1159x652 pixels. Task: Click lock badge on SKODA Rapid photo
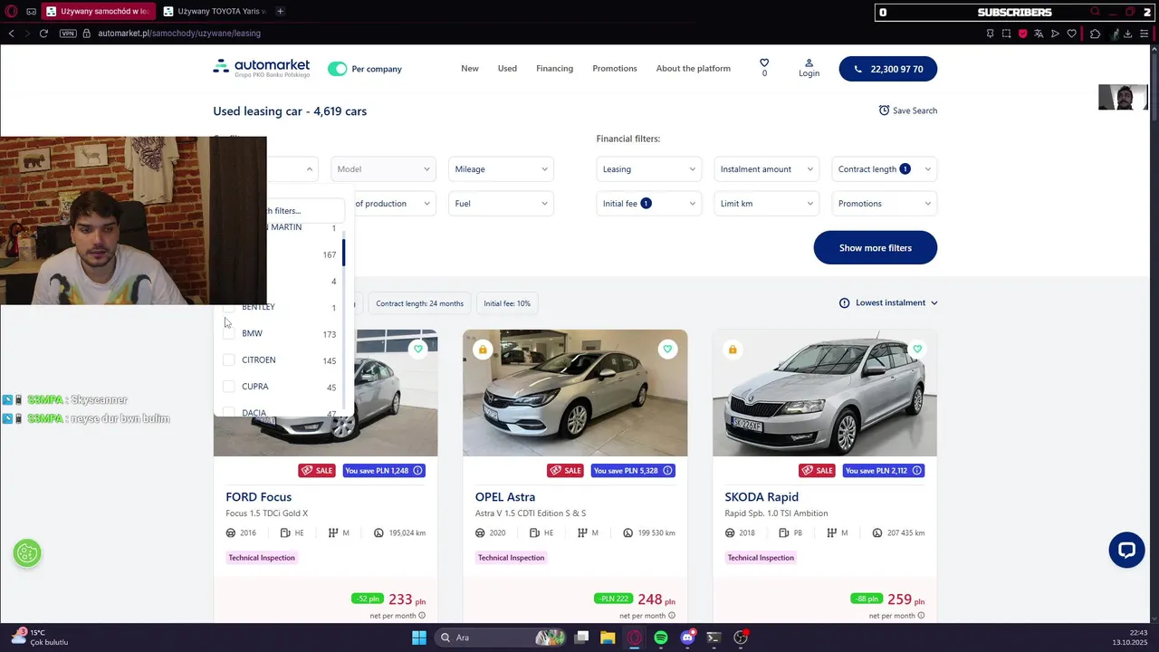[x=733, y=350]
